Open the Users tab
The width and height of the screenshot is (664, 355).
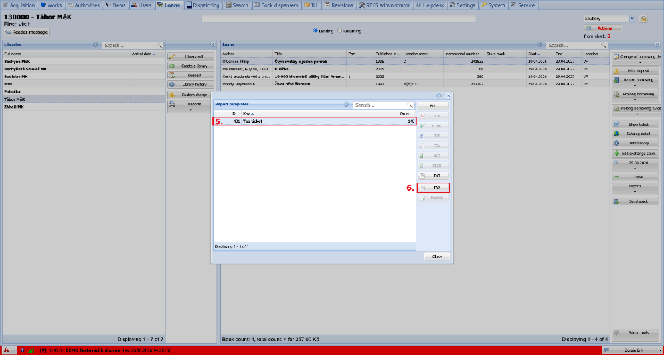pos(141,5)
